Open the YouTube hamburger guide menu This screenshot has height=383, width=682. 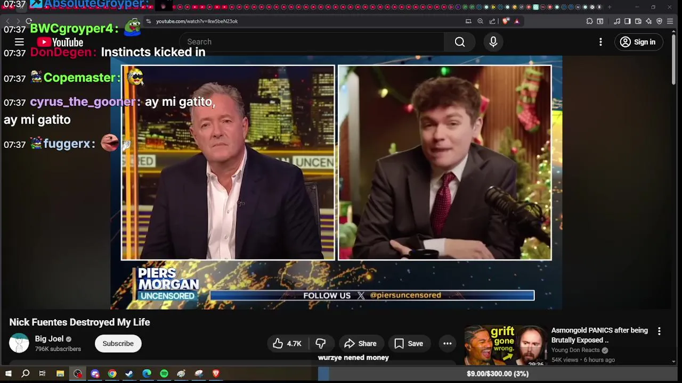(19, 42)
